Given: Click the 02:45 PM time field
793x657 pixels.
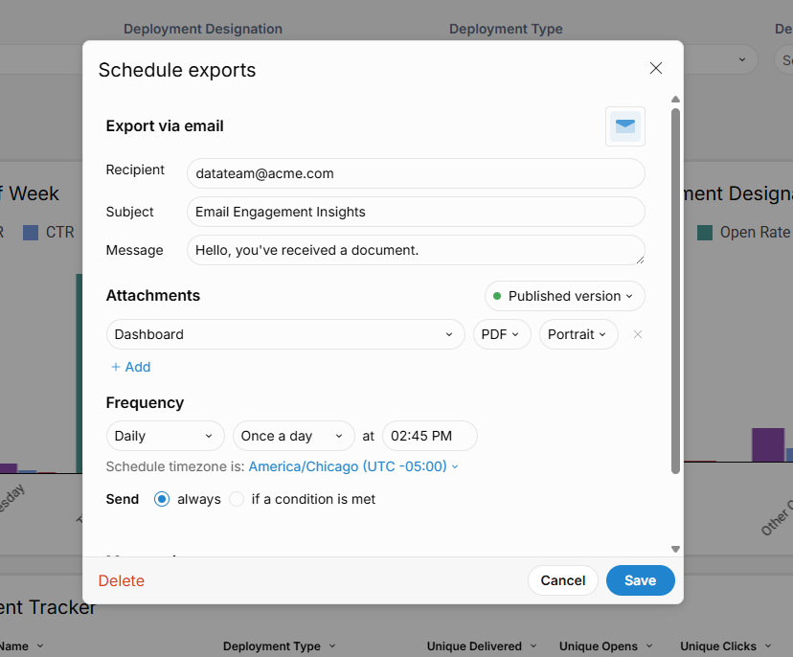Looking at the screenshot, I should pyautogui.click(x=429, y=436).
